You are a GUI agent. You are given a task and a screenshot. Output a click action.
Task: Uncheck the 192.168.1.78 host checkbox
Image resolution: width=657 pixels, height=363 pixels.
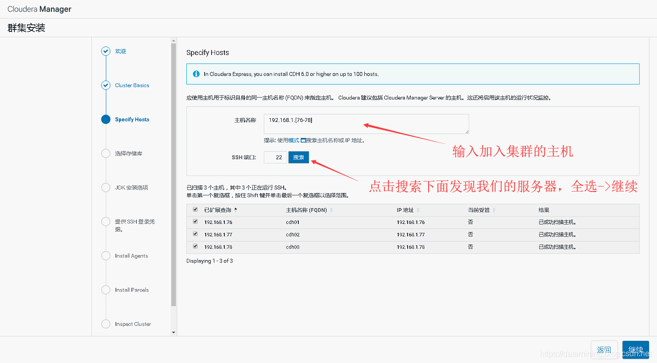tap(195, 246)
